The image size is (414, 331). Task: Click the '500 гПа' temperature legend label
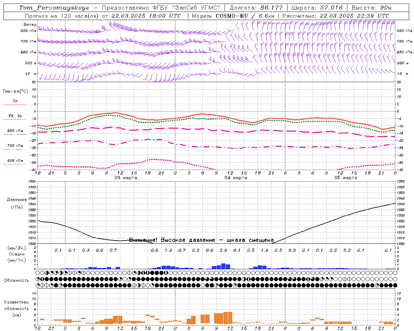15,161
